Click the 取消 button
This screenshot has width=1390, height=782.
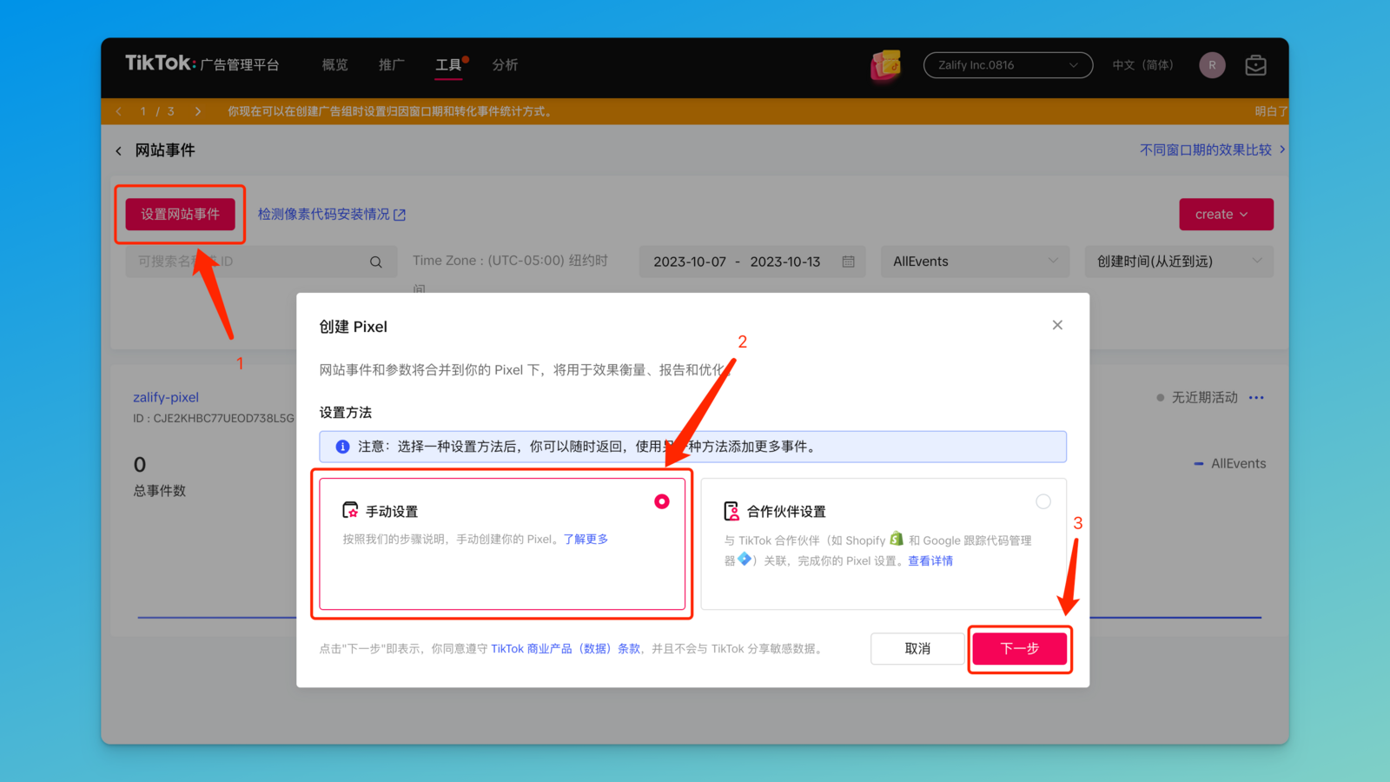pyautogui.click(x=917, y=649)
